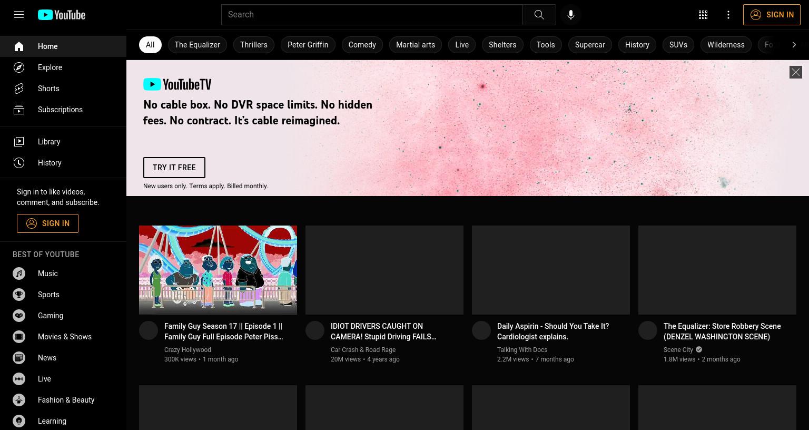Open the three-dot settings menu
The image size is (809, 430).
[728, 15]
